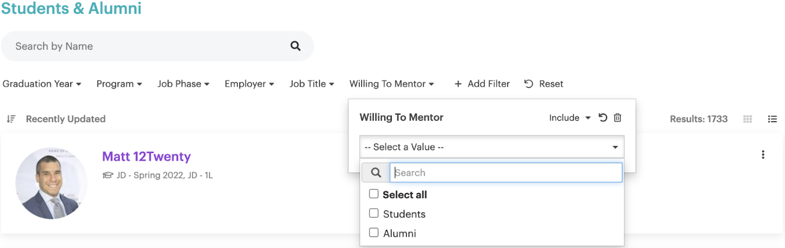Open the Employer filter menu

249,84
